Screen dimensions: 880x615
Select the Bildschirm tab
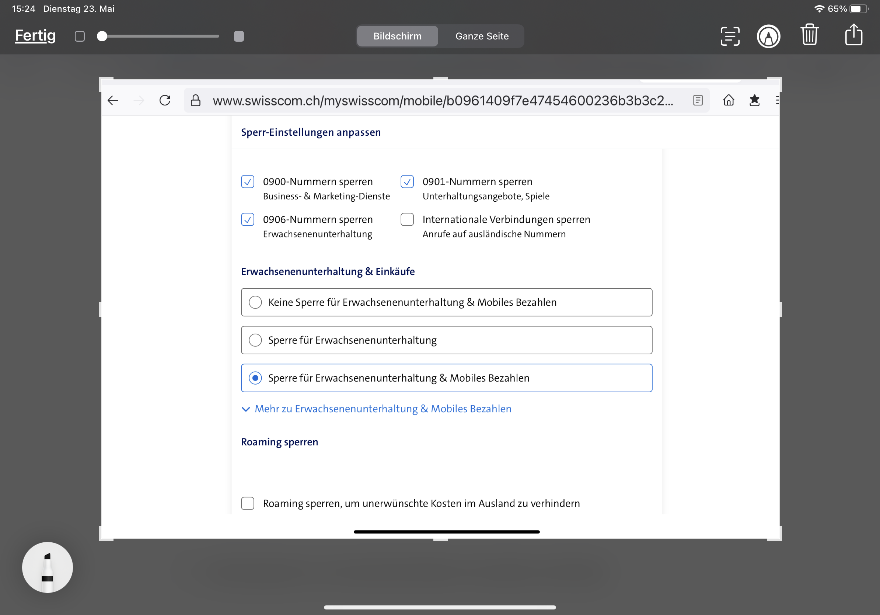tap(397, 36)
